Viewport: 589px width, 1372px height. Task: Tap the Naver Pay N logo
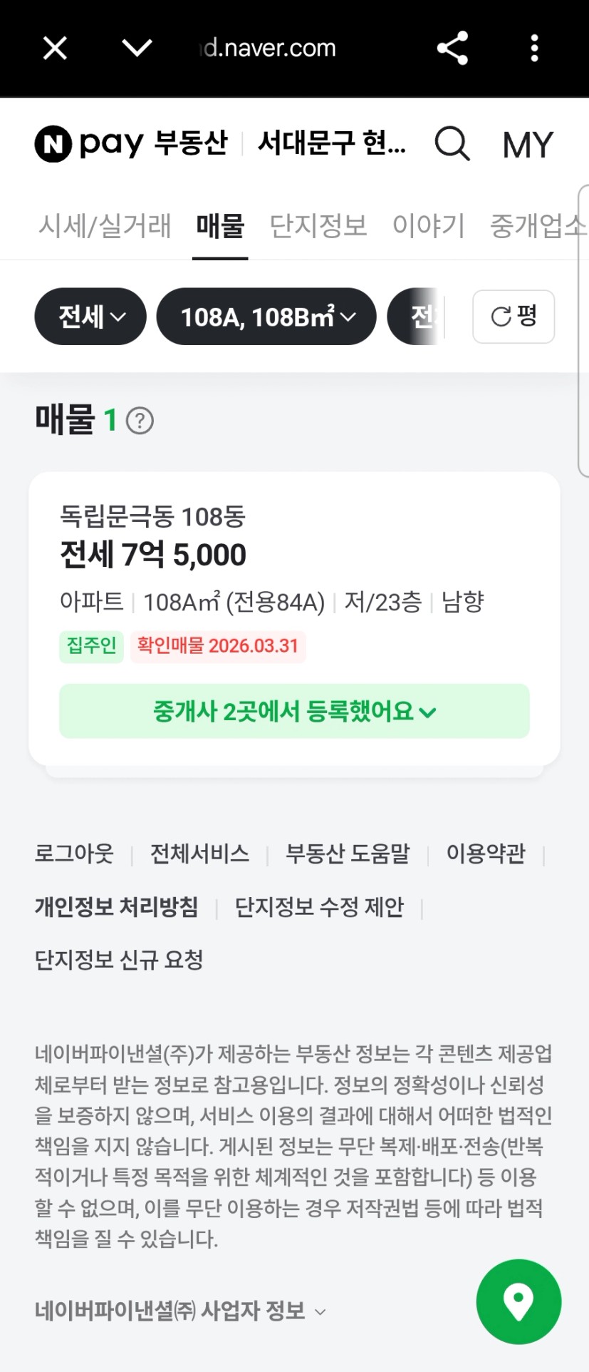click(53, 143)
